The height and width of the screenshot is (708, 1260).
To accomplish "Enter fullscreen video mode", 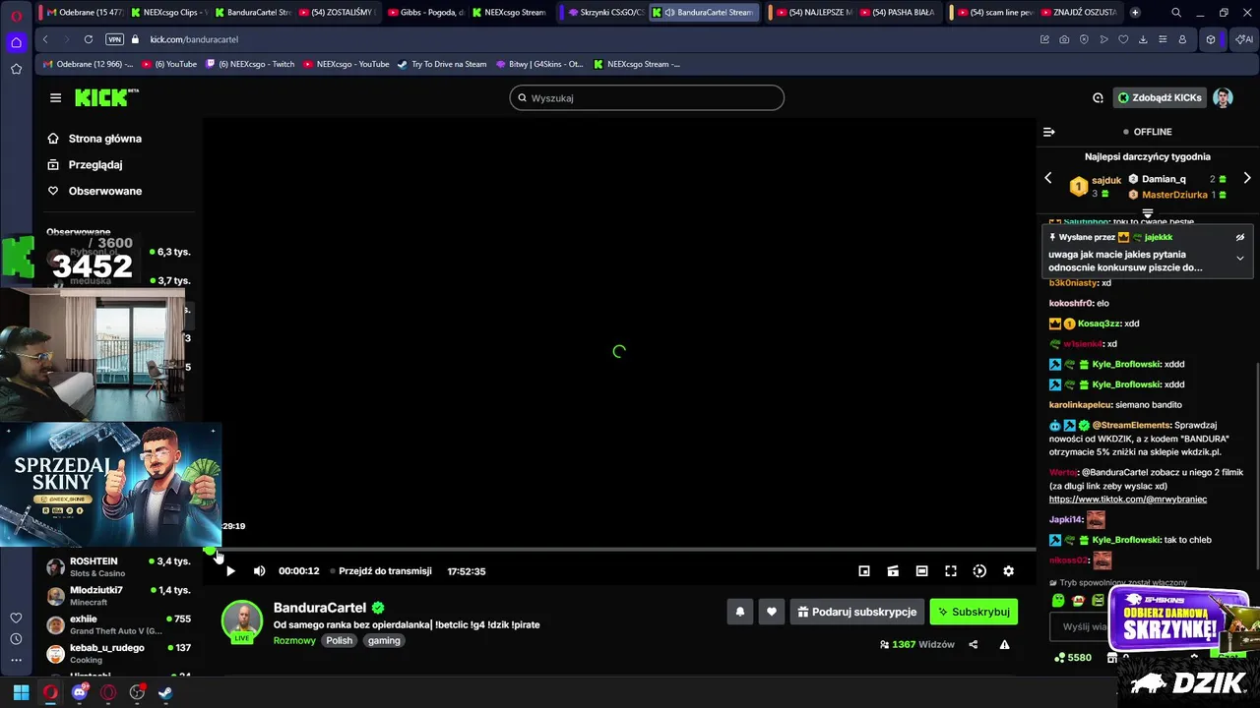I will [x=951, y=571].
